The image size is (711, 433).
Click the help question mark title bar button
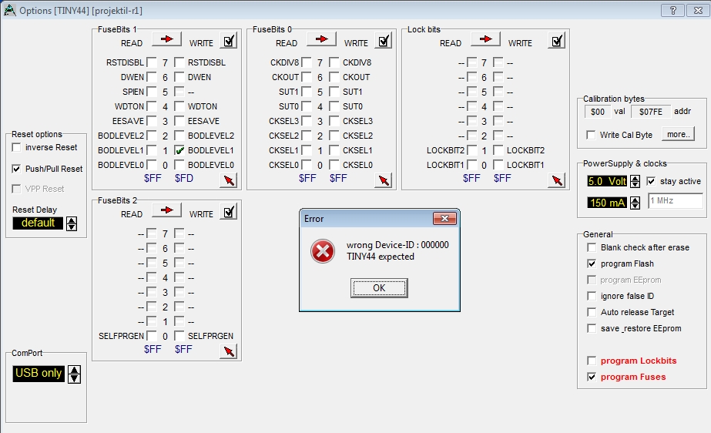(x=672, y=10)
